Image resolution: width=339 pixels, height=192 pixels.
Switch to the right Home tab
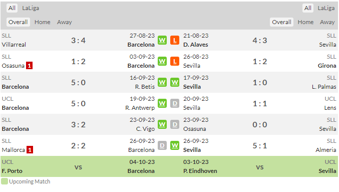tap(305, 22)
